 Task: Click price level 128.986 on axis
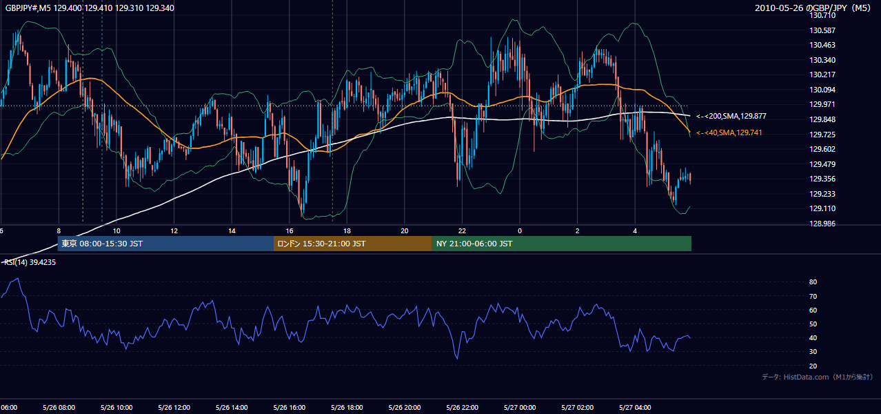[x=822, y=224]
